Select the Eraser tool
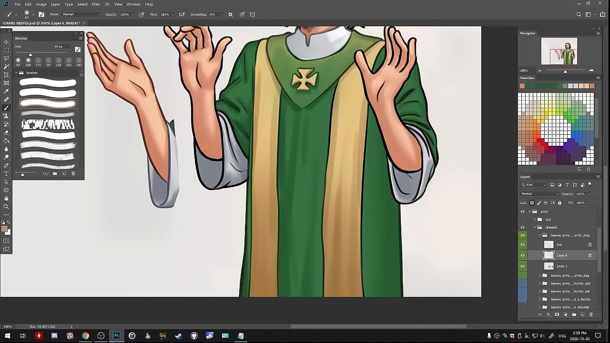Image resolution: width=610 pixels, height=343 pixels. [6, 132]
